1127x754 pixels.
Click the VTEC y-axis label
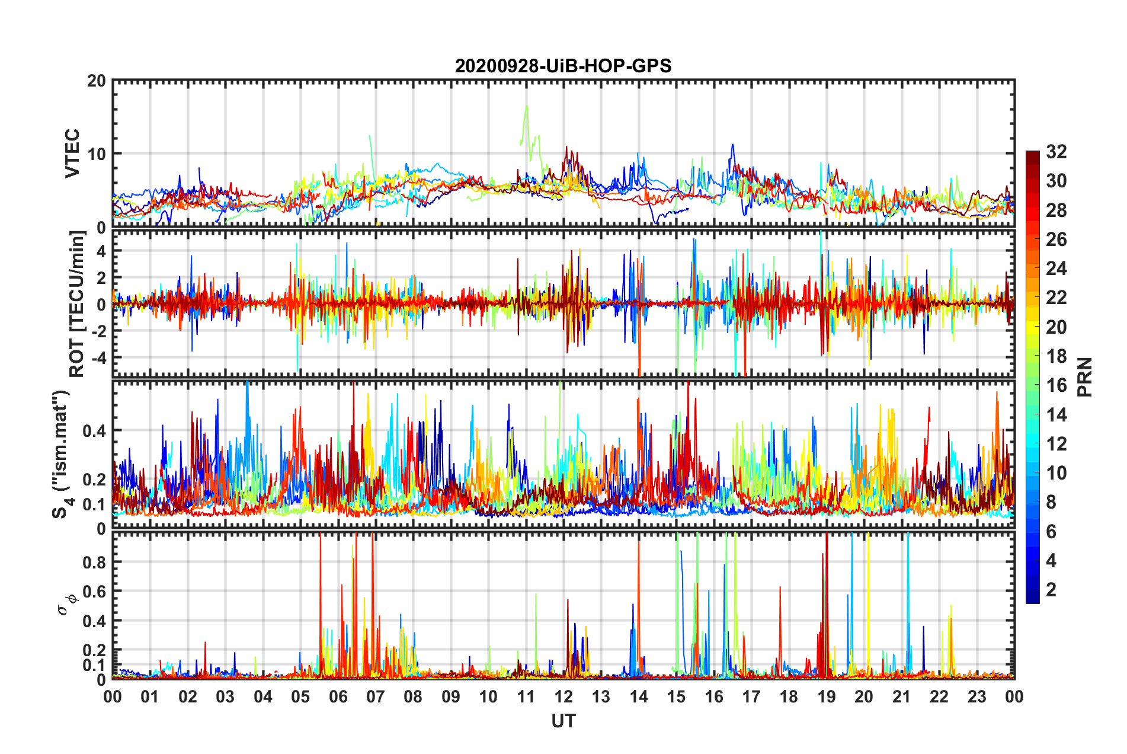click(x=72, y=153)
